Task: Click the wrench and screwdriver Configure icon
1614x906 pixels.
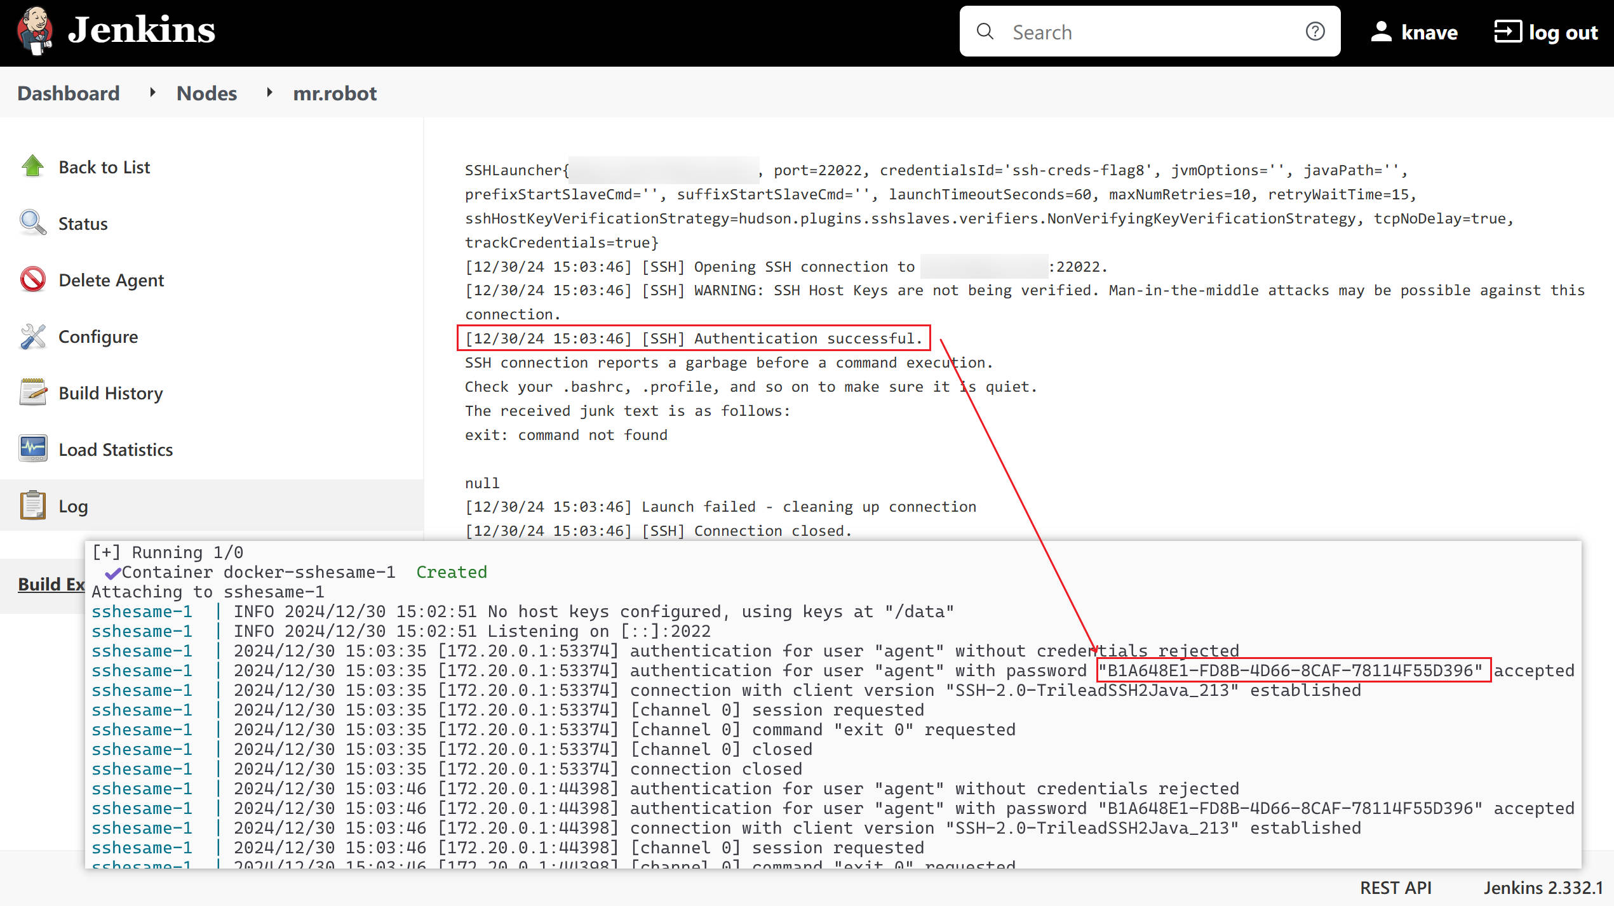Action: point(33,336)
